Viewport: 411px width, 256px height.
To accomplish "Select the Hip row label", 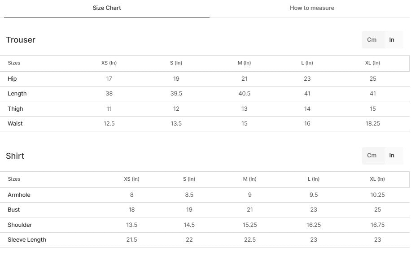I will (x=12, y=79).
